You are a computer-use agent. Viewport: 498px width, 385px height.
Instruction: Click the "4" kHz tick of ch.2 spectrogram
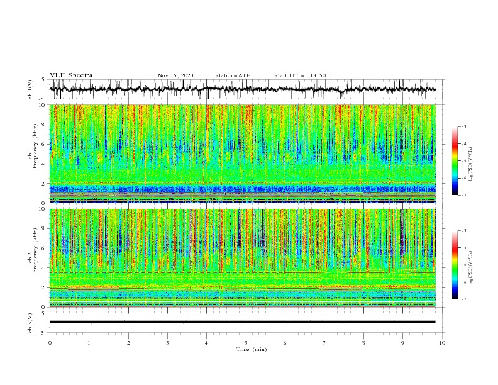[x=45, y=268]
